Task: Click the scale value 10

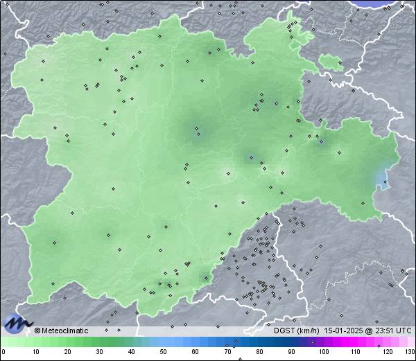Action: pos(36,352)
